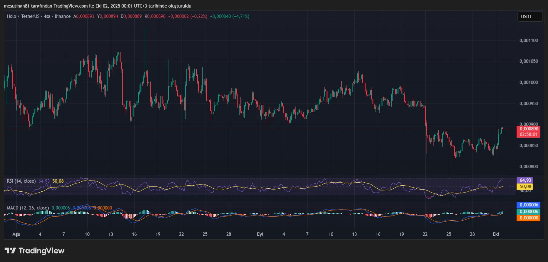The height and width of the screenshot is (262, 548).
Task: Select the RSI (14, close) indicator label
Action: click(x=21, y=181)
